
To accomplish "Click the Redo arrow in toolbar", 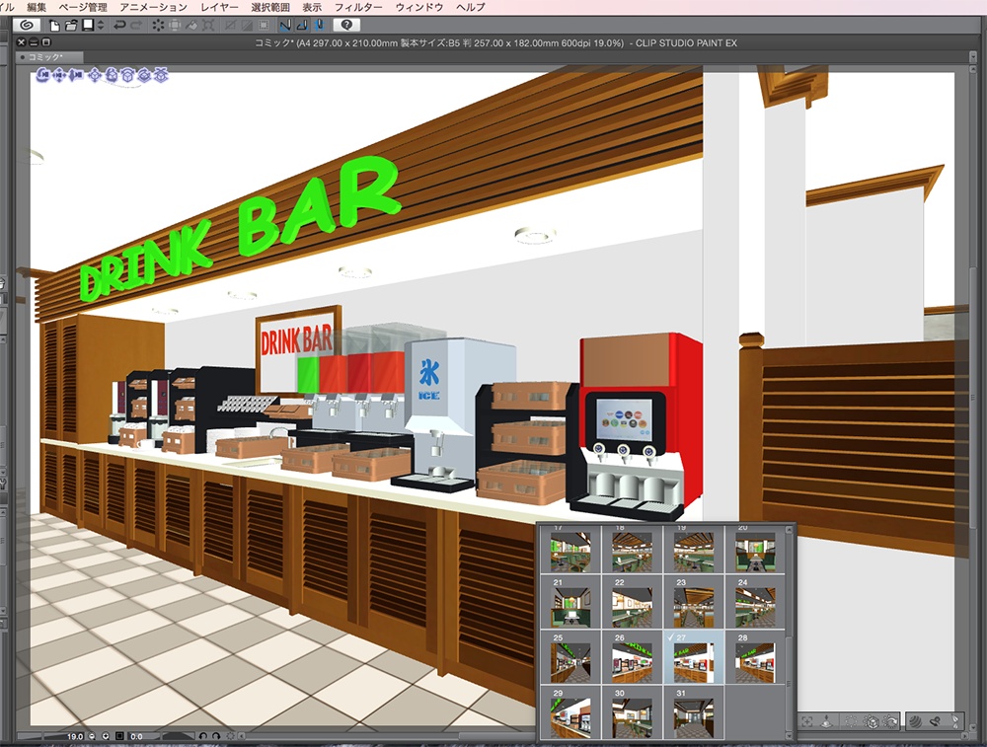I will tap(136, 26).
